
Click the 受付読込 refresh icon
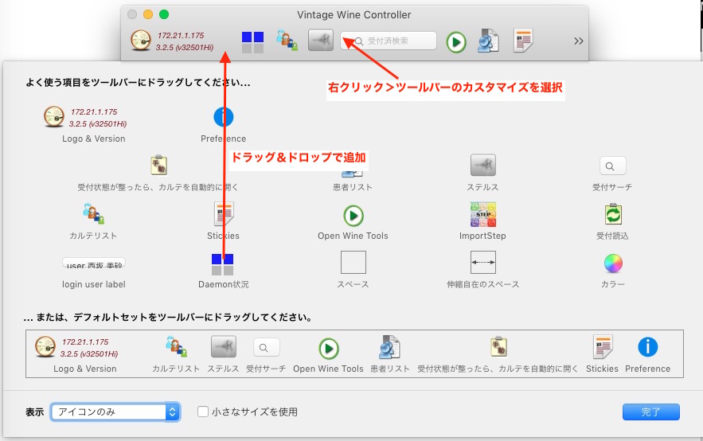coord(612,215)
